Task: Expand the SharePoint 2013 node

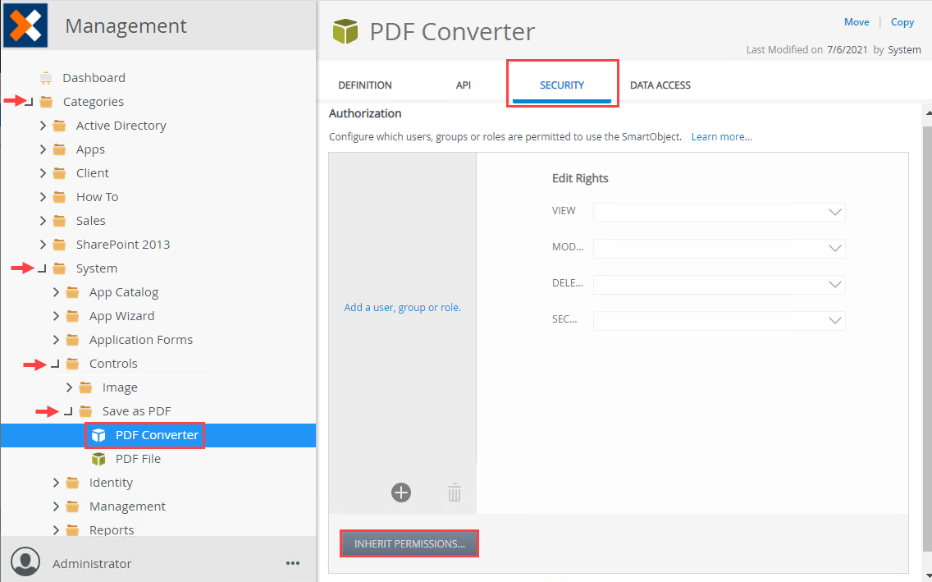Action: coord(42,245)
